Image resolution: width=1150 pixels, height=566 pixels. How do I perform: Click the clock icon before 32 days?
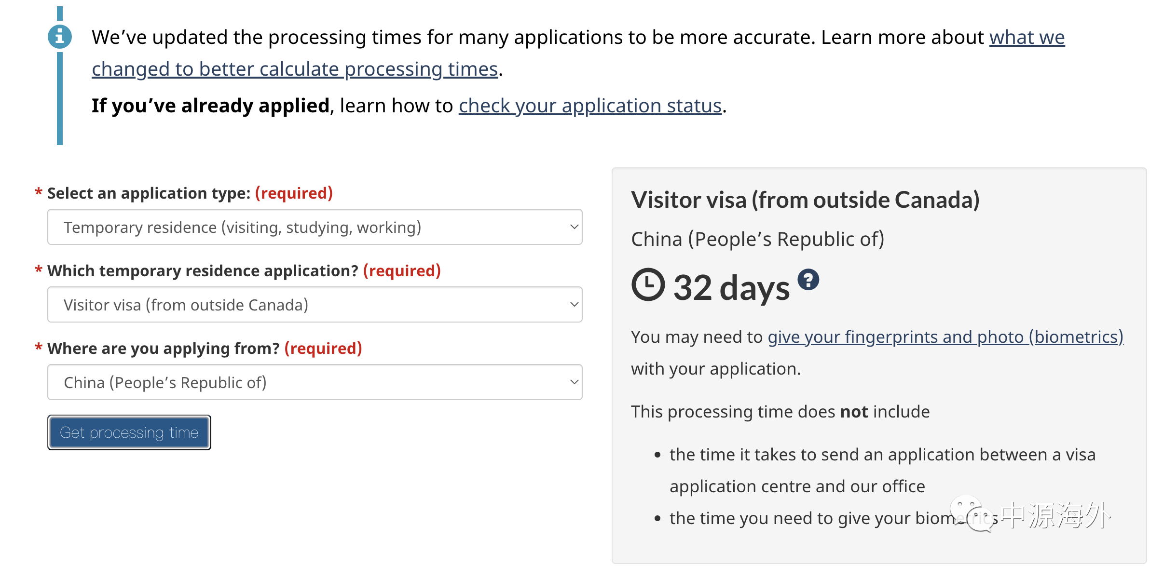pos(648,284)
